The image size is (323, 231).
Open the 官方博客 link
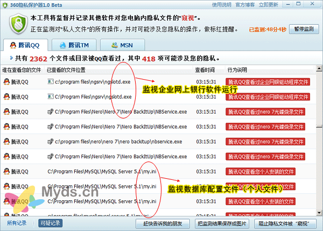(245, 5)
